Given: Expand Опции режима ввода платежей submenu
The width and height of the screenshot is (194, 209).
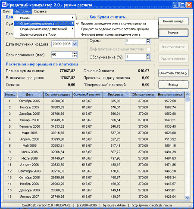Looking at the screenshot, I should point(44,29).
